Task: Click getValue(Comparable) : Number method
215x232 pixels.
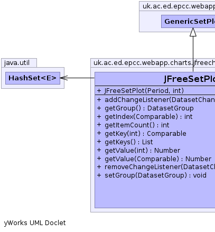Action: tap(158, 159)
